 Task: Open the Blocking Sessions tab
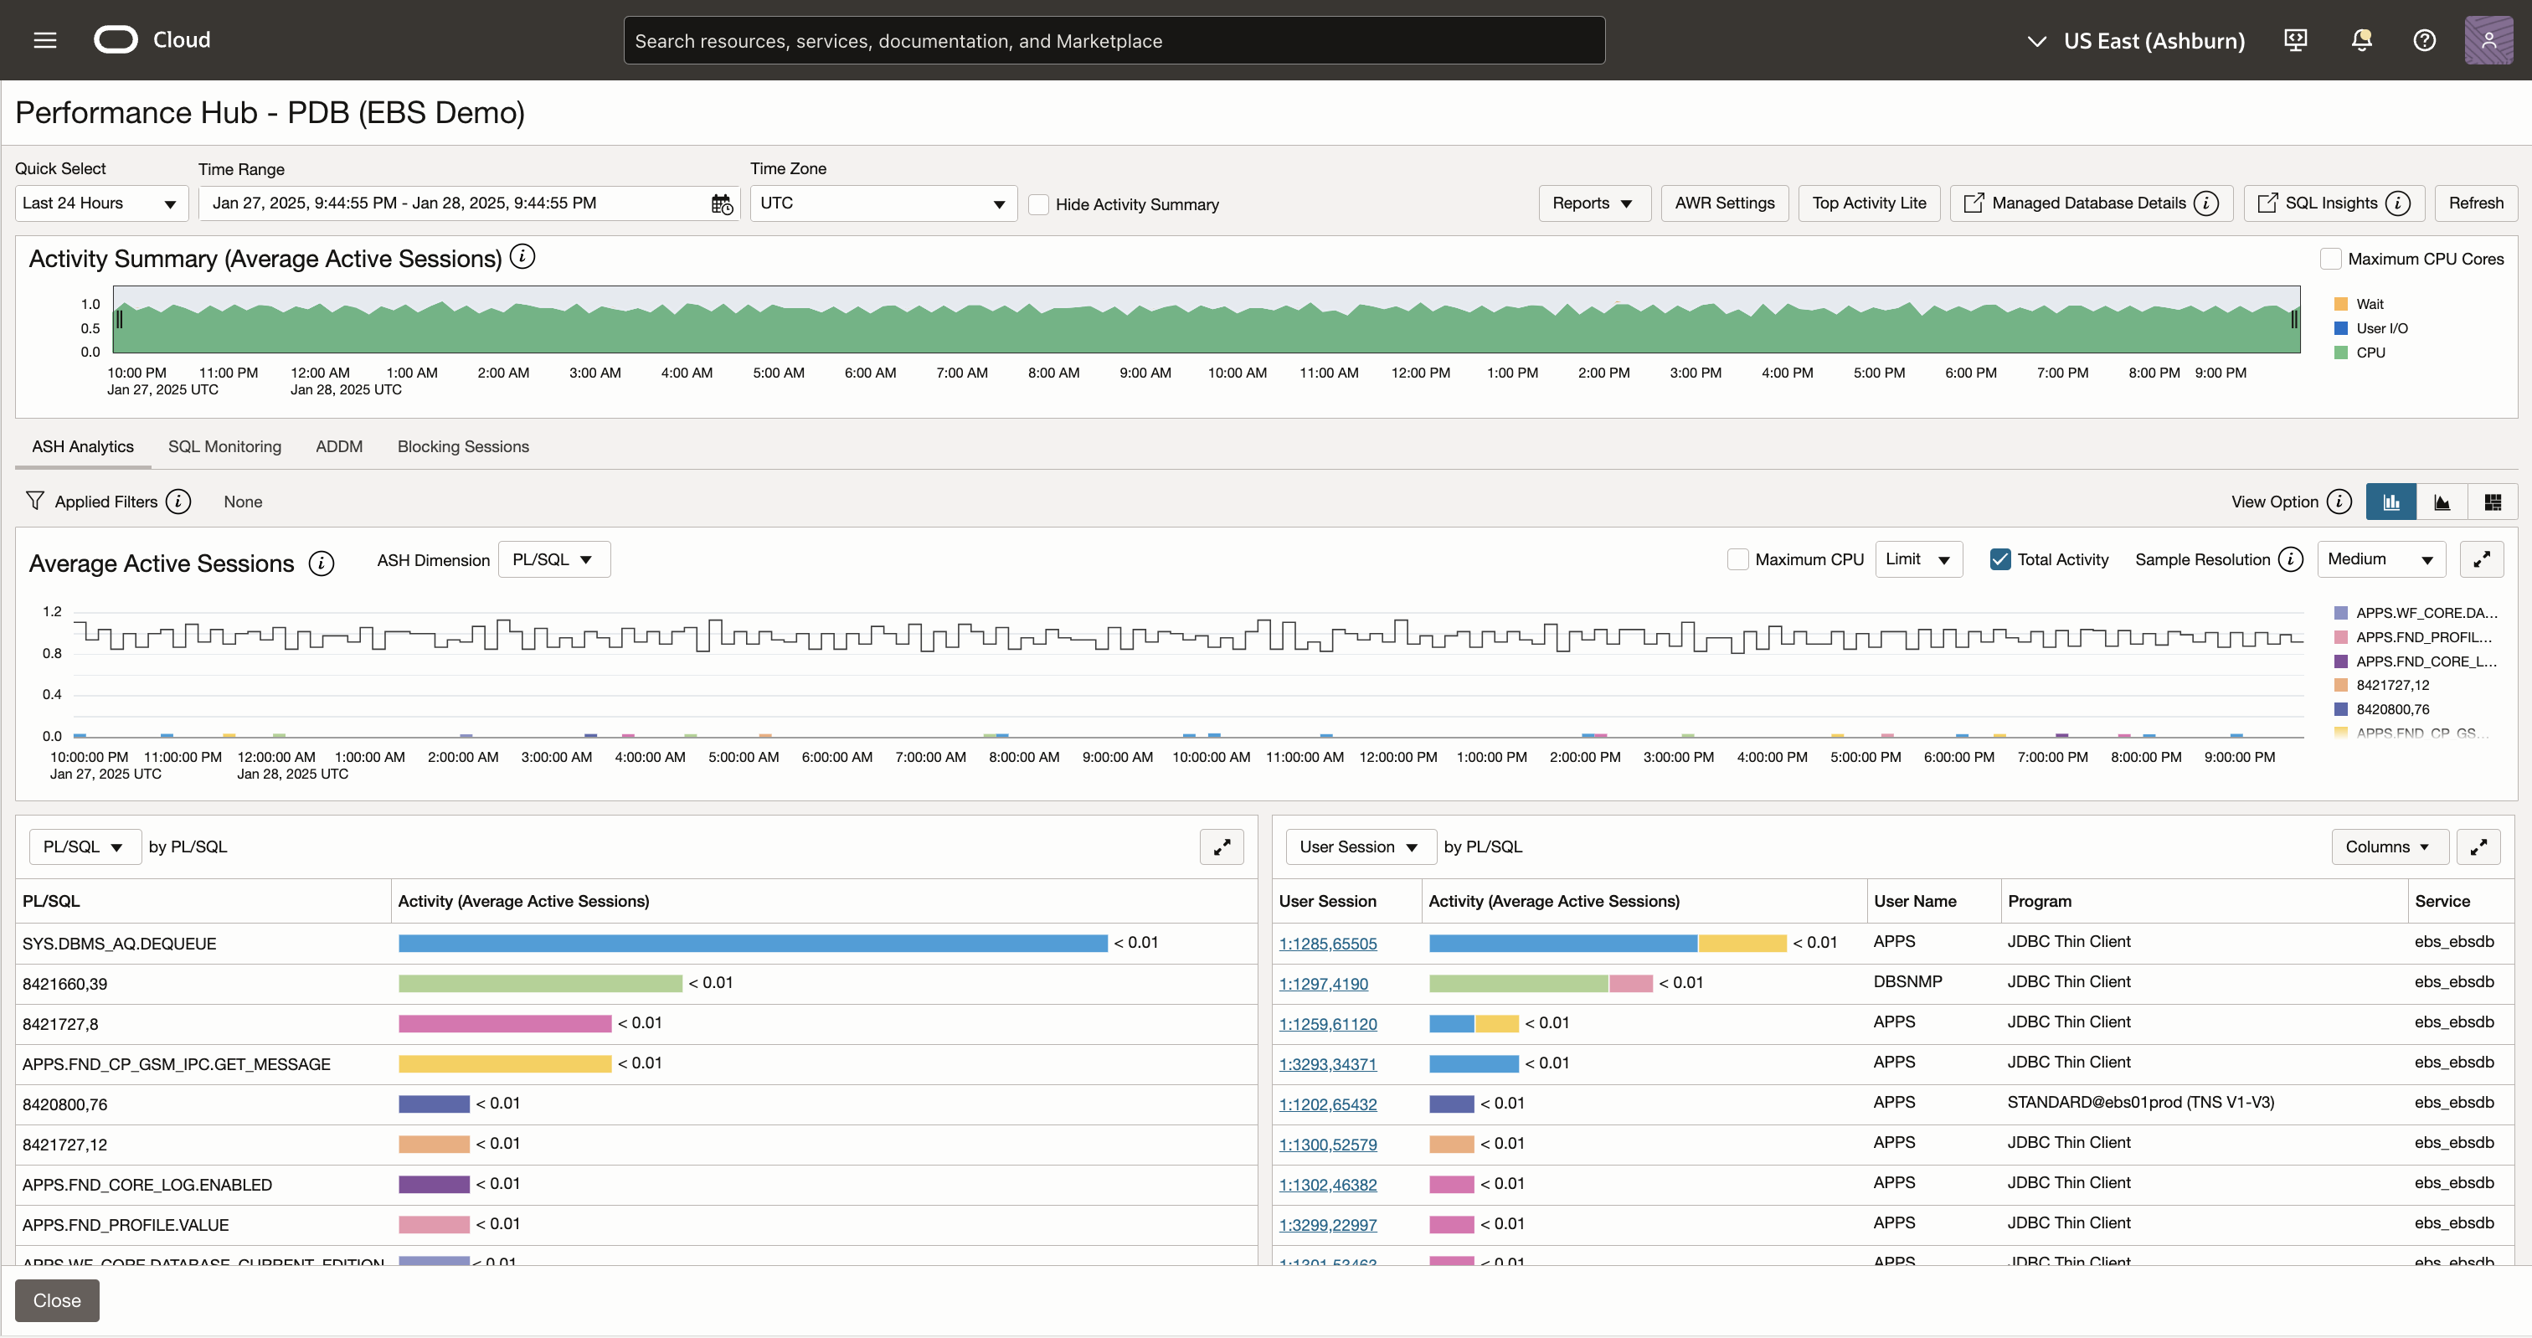pyautogui.click(x=463, y=446)
